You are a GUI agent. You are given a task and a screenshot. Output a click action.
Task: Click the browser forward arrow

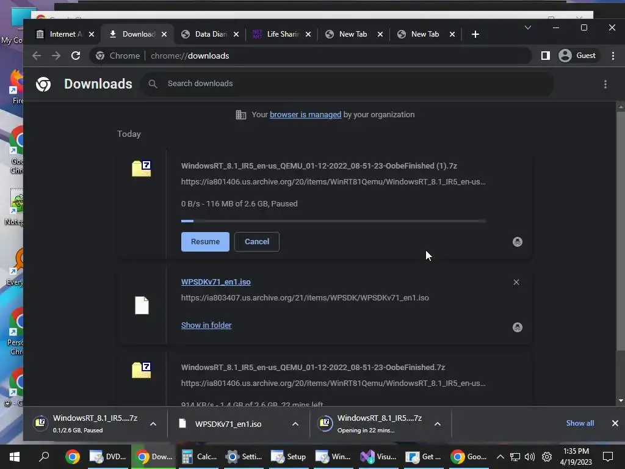tap(56, 56)
